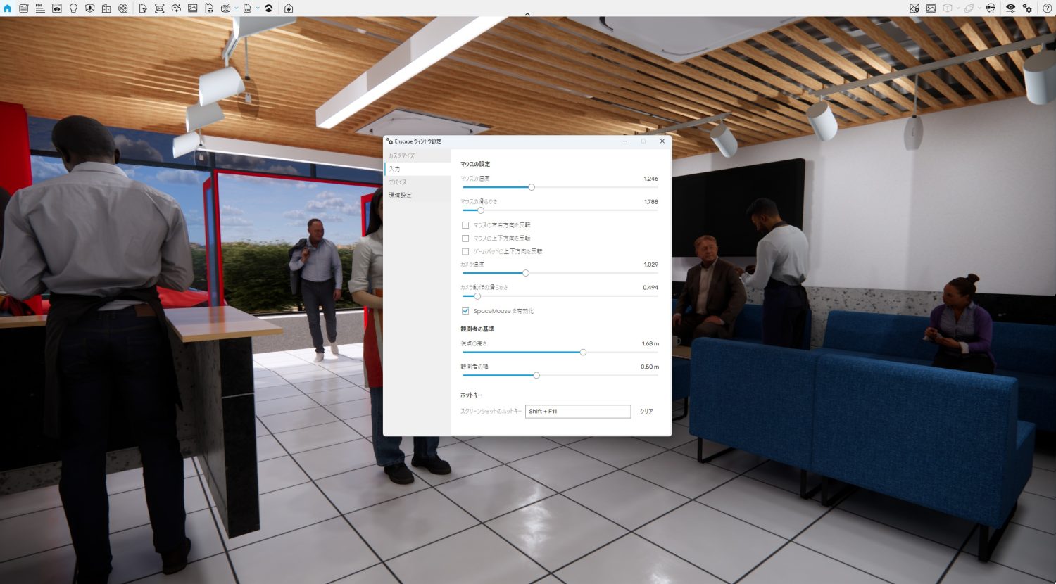
Task: Enable マウスの左右方向を反転 checkbox
Action: (x=465, y=225)
